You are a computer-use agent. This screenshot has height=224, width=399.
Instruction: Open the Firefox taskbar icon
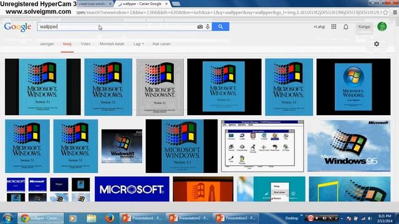point(110,218)
